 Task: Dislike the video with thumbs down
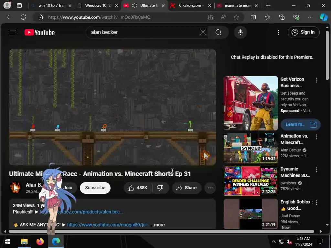(160, 188)
